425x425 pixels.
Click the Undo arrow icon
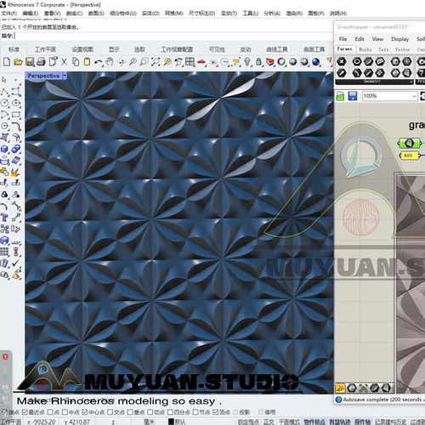pos(99,61)
